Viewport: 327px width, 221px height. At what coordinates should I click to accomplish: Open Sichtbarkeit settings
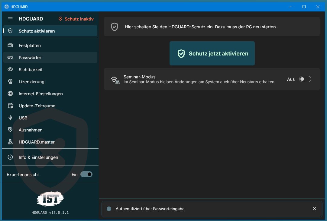50,70
